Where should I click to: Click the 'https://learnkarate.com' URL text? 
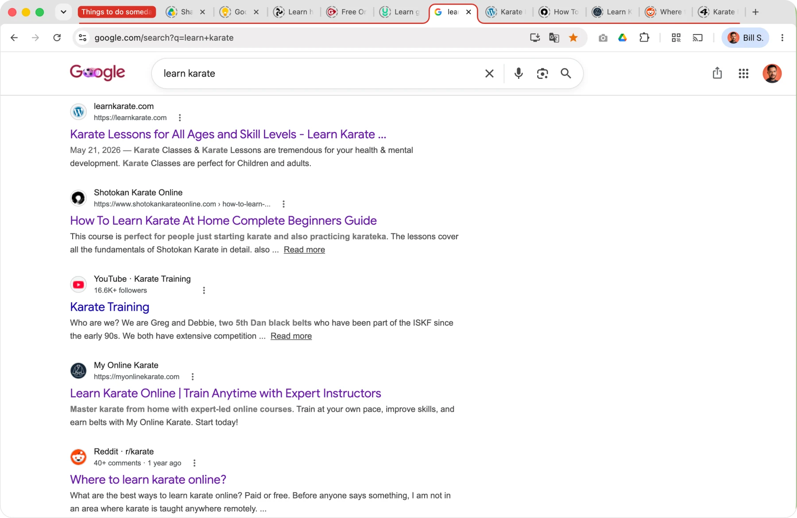tap(130, 118)
